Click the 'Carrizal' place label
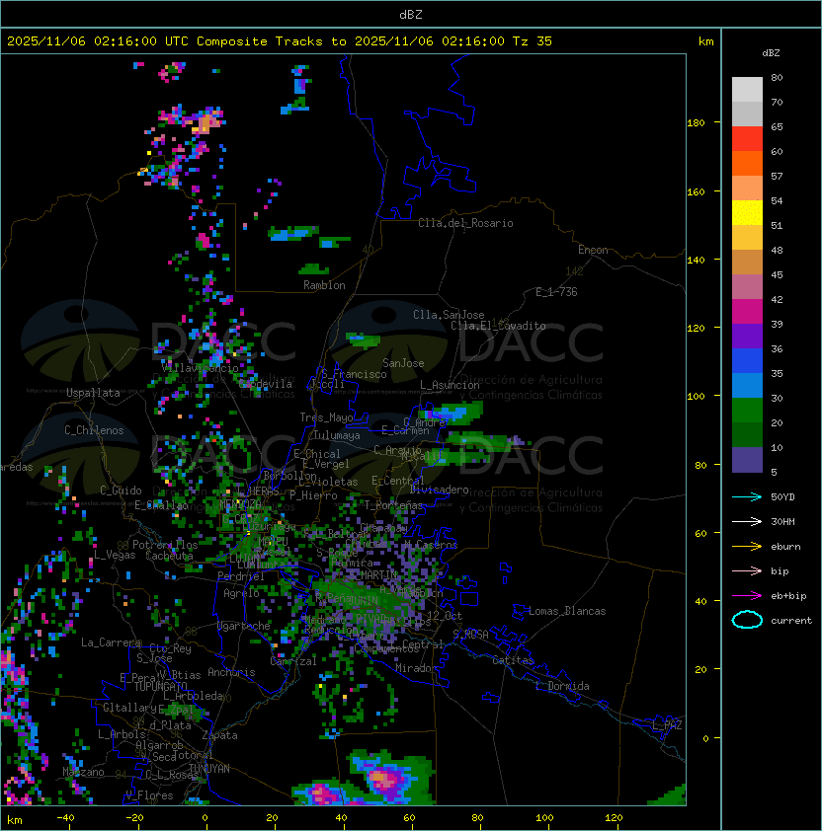 293,661
